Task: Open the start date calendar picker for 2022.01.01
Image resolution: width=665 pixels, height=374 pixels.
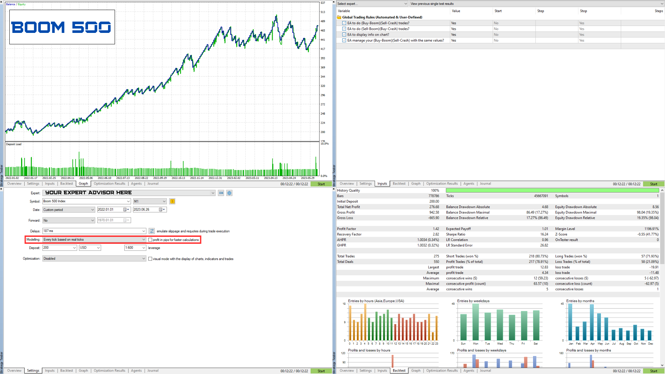Action: pos(126,210)
